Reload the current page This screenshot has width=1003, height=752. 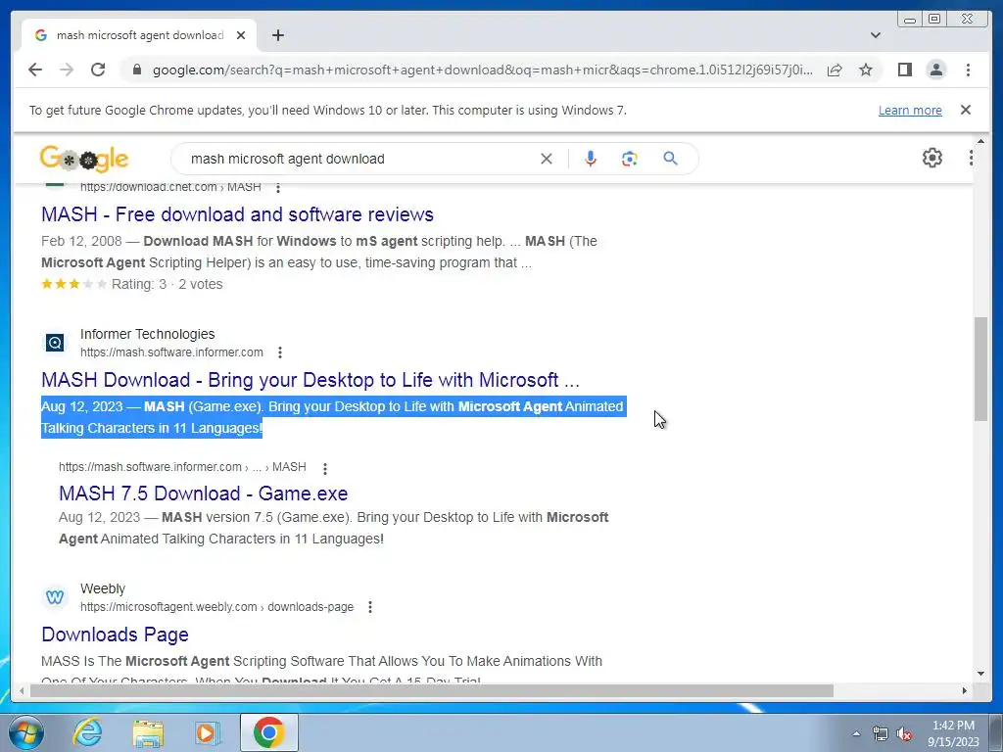pos(98,70)
